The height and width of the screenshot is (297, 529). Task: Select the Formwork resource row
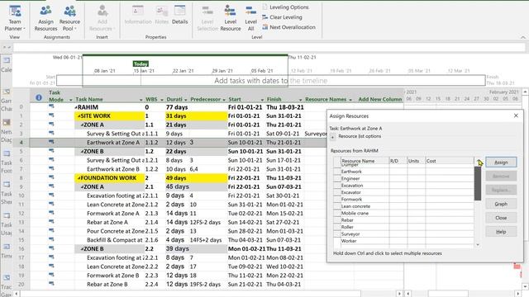[x=403, y=200]
